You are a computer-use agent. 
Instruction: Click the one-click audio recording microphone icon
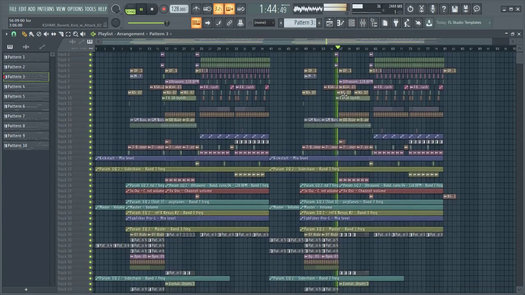(x=432, y=9)
